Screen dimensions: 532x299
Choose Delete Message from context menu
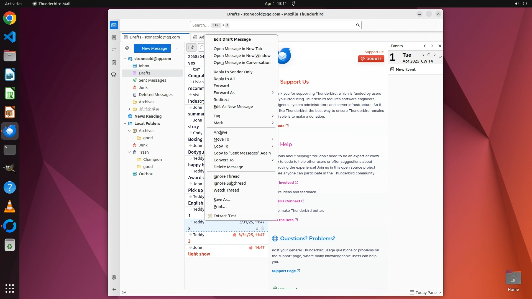coord(228,167)
